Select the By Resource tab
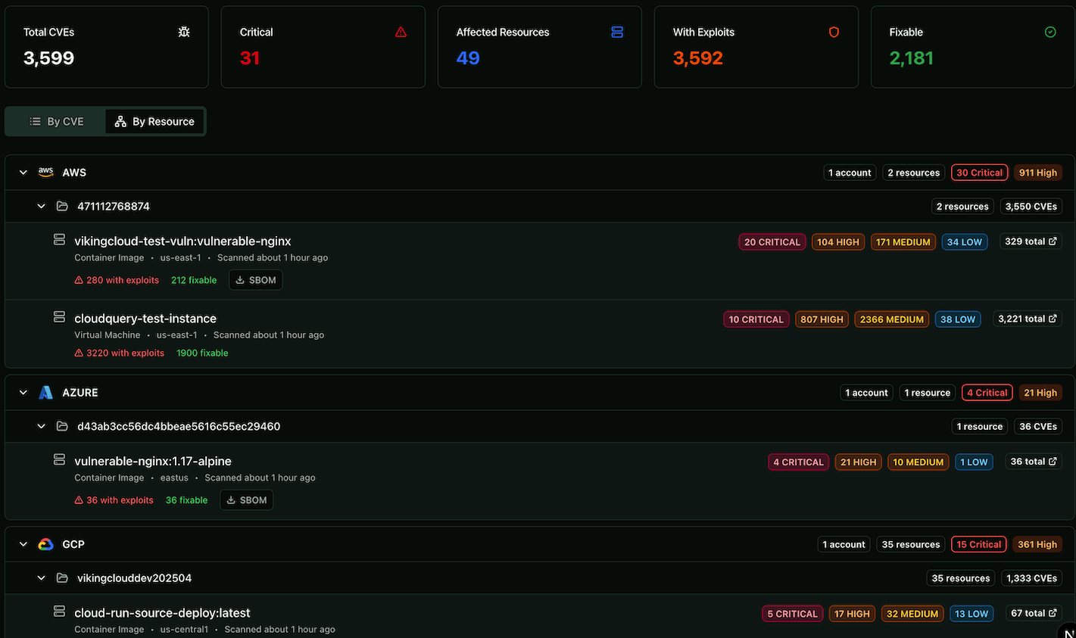1076x638 pixels. (154, 121)
